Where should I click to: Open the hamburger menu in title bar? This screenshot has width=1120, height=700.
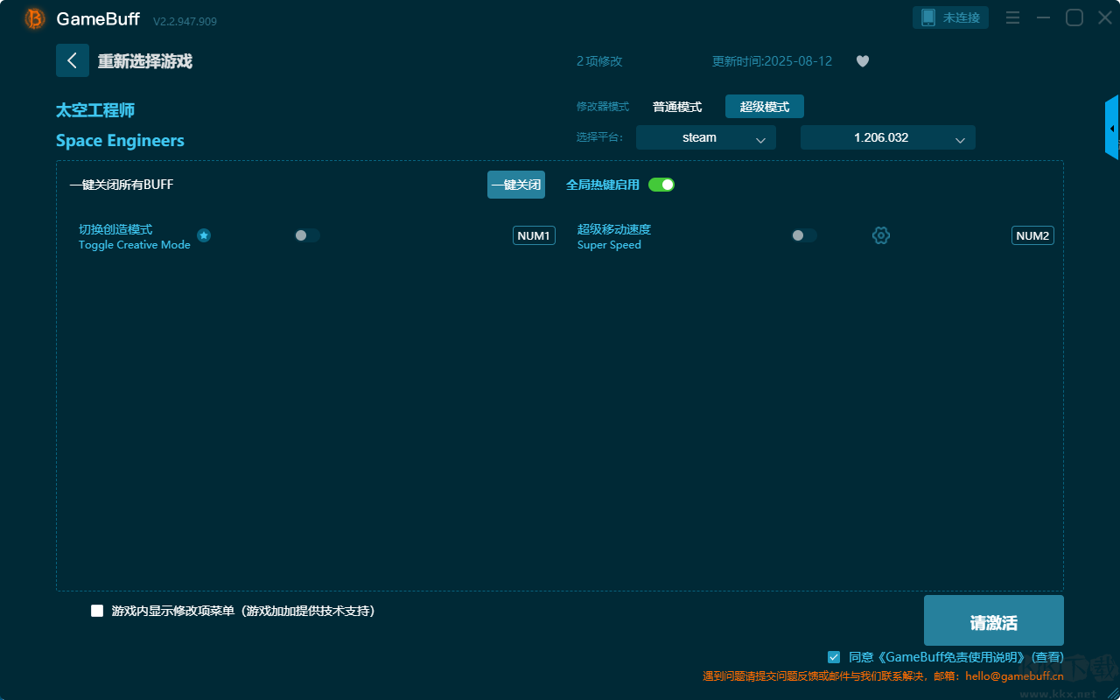1012,17
